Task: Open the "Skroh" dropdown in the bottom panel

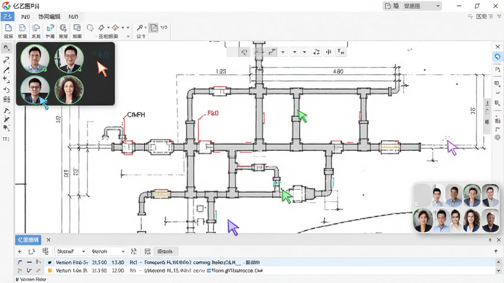Action: tap(108, 251)
